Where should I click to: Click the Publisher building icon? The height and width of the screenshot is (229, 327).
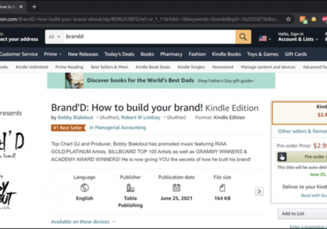pyautogui.click(x=130, y=188)
